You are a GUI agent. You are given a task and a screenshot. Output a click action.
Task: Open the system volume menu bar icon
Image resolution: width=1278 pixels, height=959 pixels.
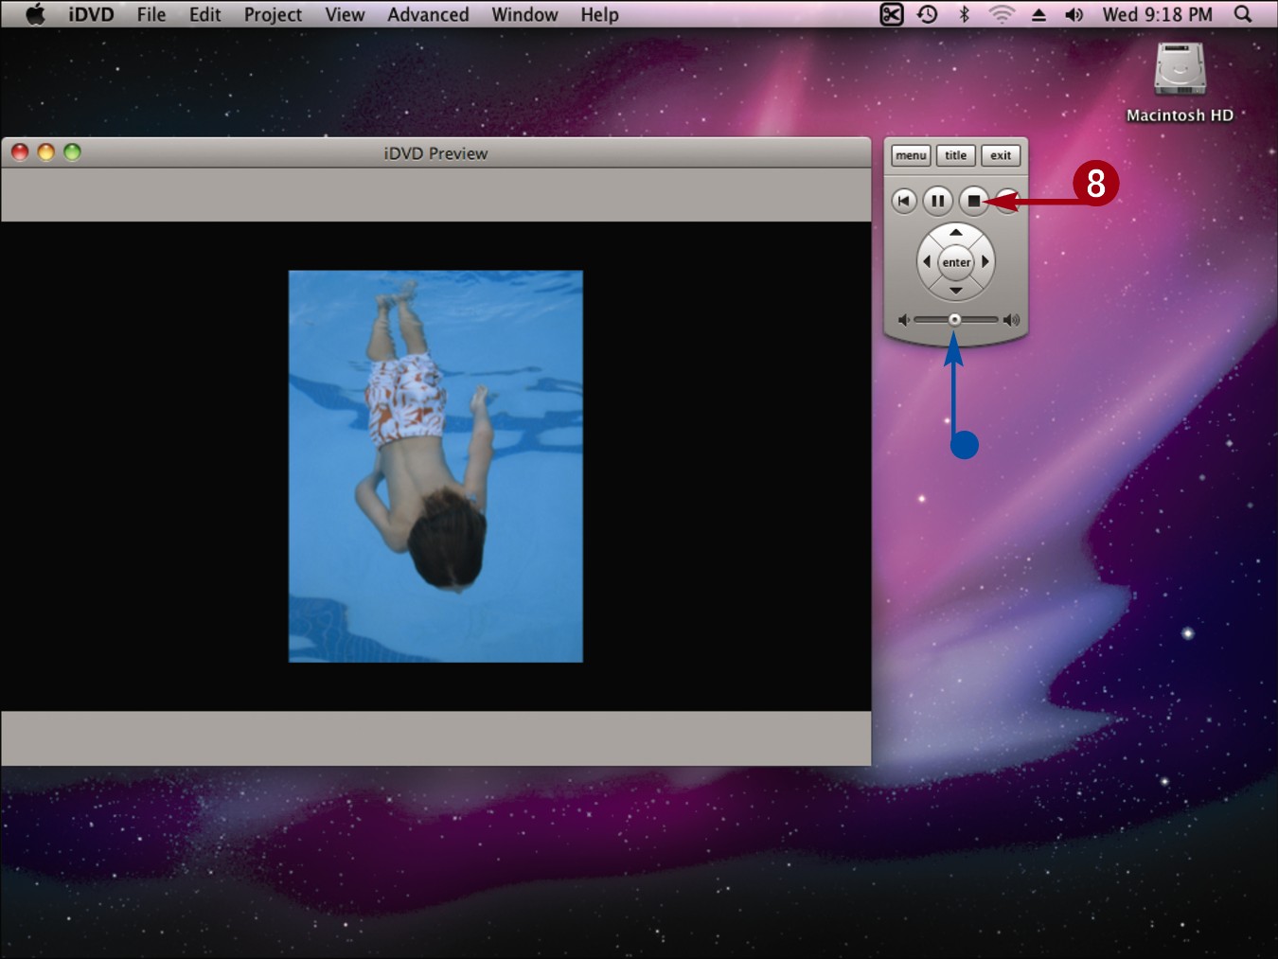click(1074, 14)
